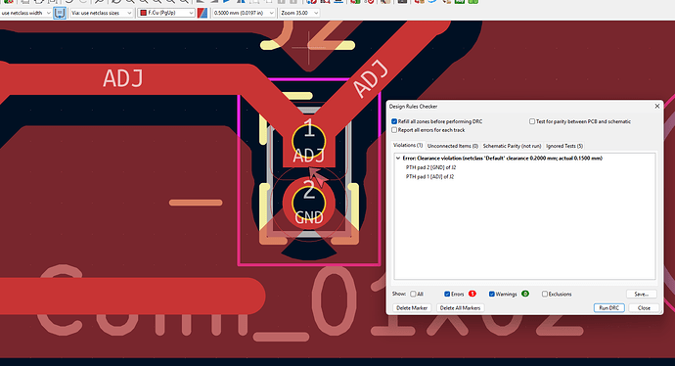Click the red Errors count badge
Viewport: 675px width, 366px height.
[x=472, y=294]
